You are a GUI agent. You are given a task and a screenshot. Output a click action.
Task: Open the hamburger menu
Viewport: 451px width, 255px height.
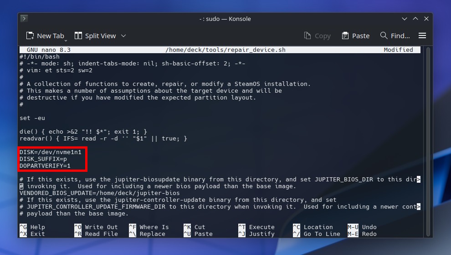point(422,35)
